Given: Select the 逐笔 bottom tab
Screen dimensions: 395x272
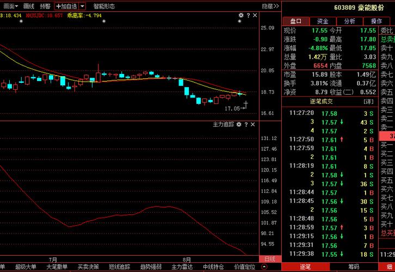Looking at the screenshot, I should point(305,267).
